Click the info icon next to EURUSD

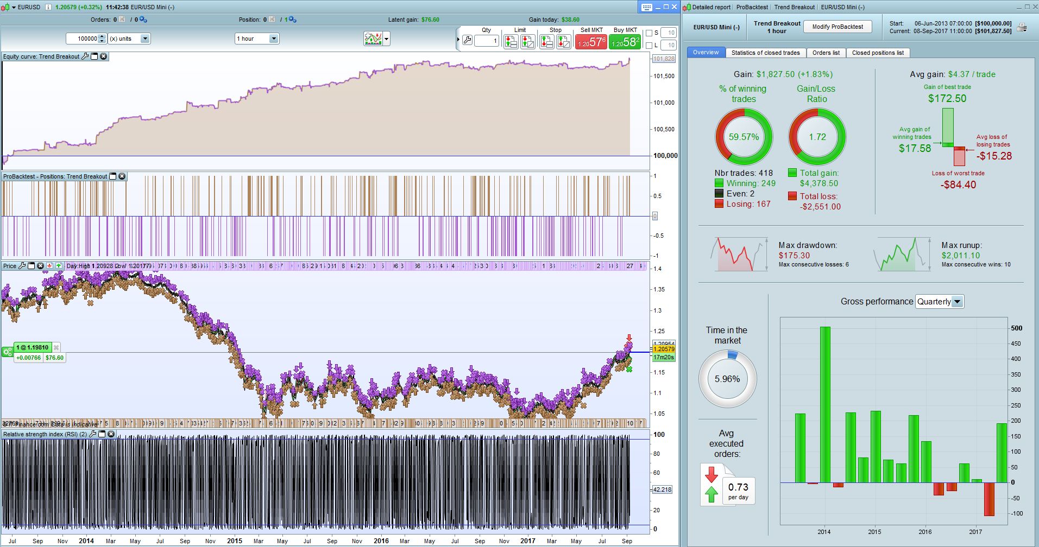[x=48, y=8]
